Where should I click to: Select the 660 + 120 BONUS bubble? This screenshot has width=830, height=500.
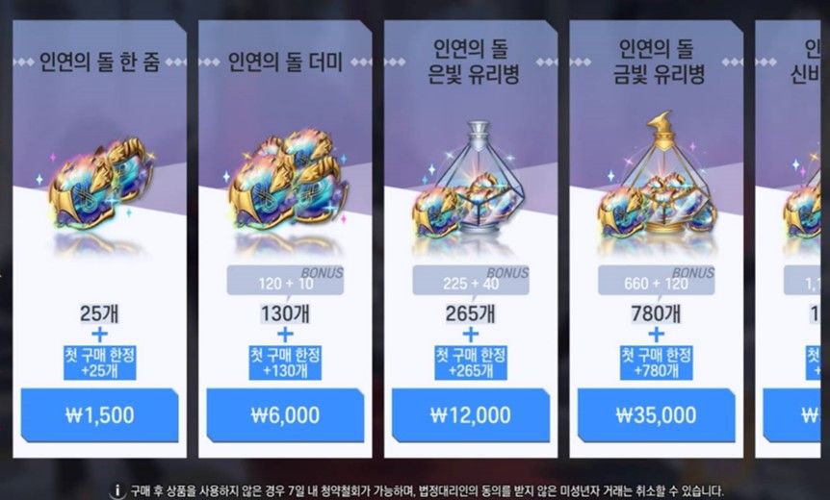(x=657, y=281)
